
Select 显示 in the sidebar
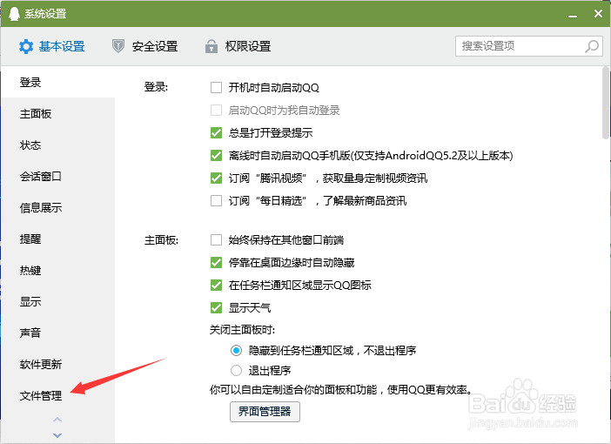tap(57, 302)
